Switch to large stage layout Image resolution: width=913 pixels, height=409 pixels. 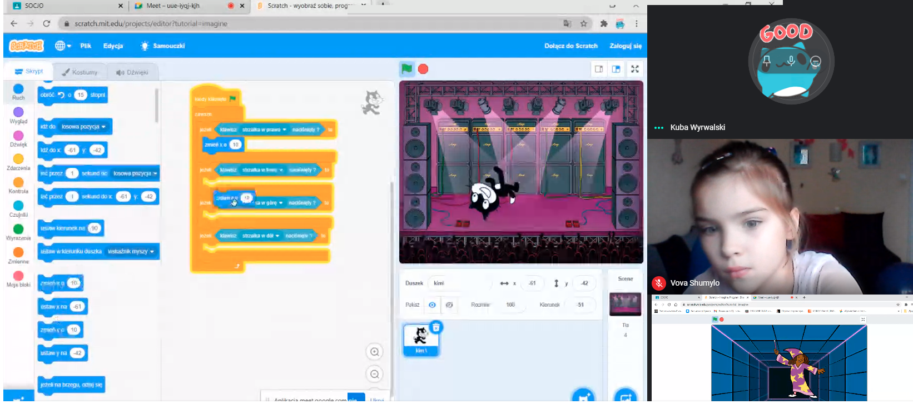coord(616,69)
